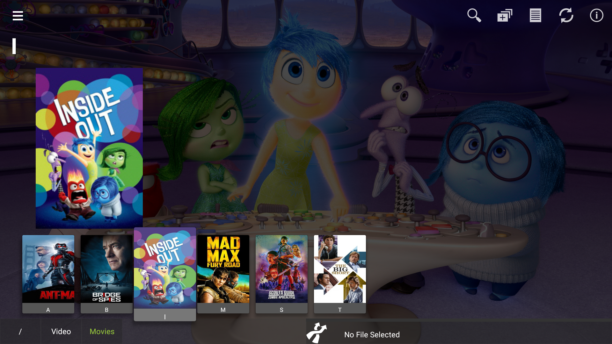Navigate to Video breadcrumb
Viewport: 612px width, 344px height.
coord(61,332)
